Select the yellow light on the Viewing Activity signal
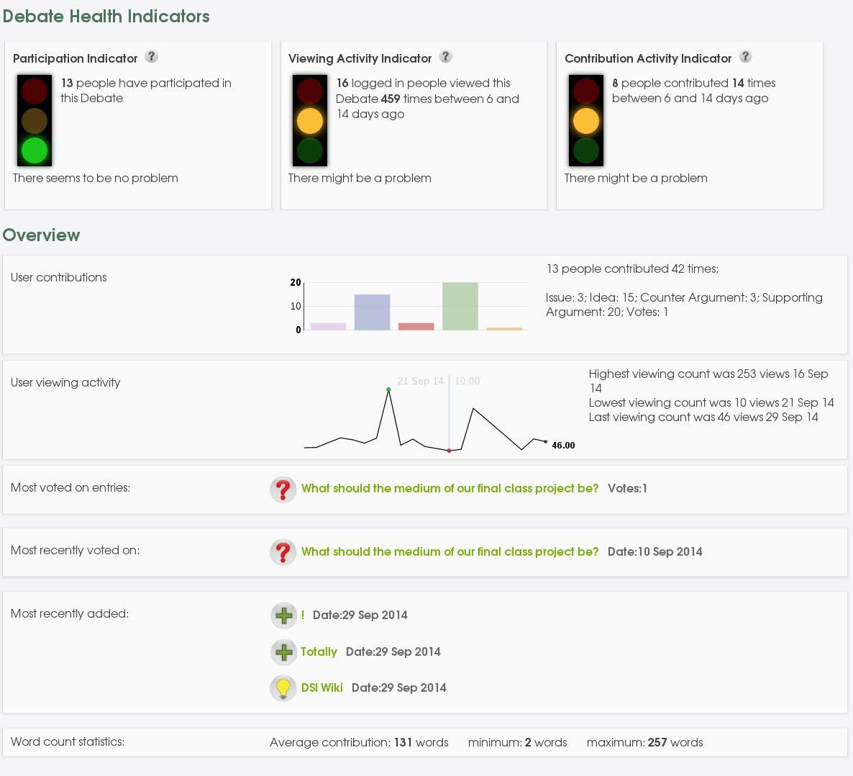This screenshot has width=853, height=776. click(x=309, y=119)
